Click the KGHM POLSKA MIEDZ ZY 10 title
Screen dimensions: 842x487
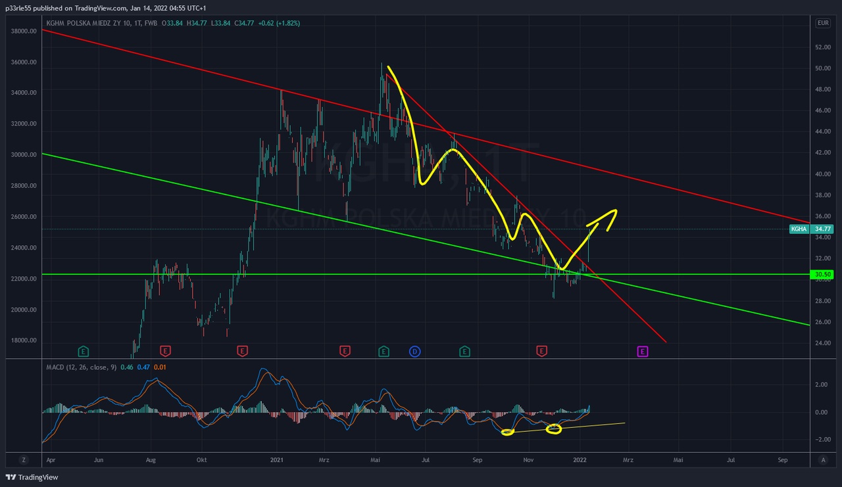(x=87, y=23)
